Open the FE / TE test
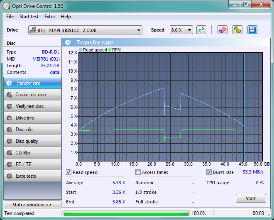Viewport: 274px width, 220px height. 32,164
